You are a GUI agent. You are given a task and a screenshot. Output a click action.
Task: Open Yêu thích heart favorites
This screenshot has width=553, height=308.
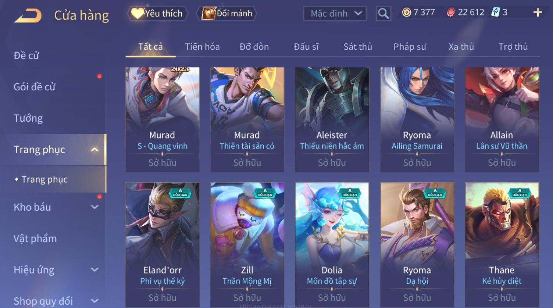[x=158, y=13]
